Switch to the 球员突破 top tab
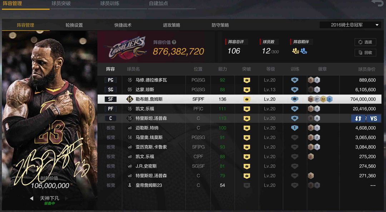Screen dimensions: 386x212 61,4
